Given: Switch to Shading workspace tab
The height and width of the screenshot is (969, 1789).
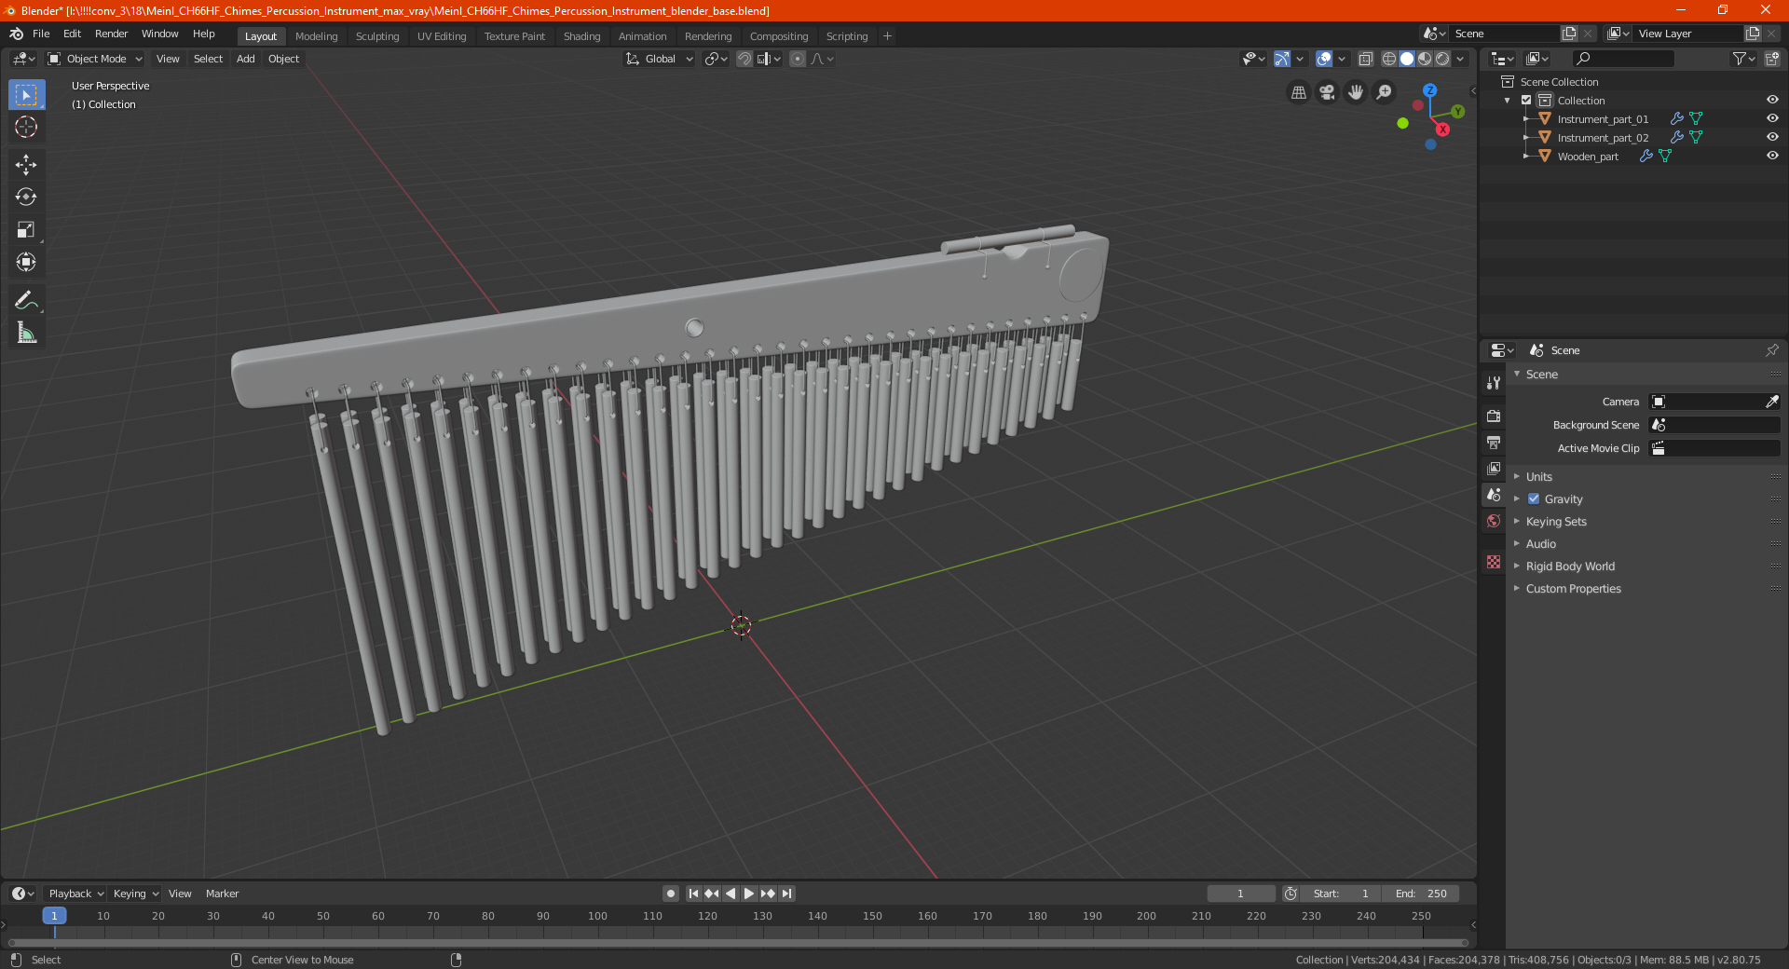Looking at the screenshot, I should coord(581,36).
